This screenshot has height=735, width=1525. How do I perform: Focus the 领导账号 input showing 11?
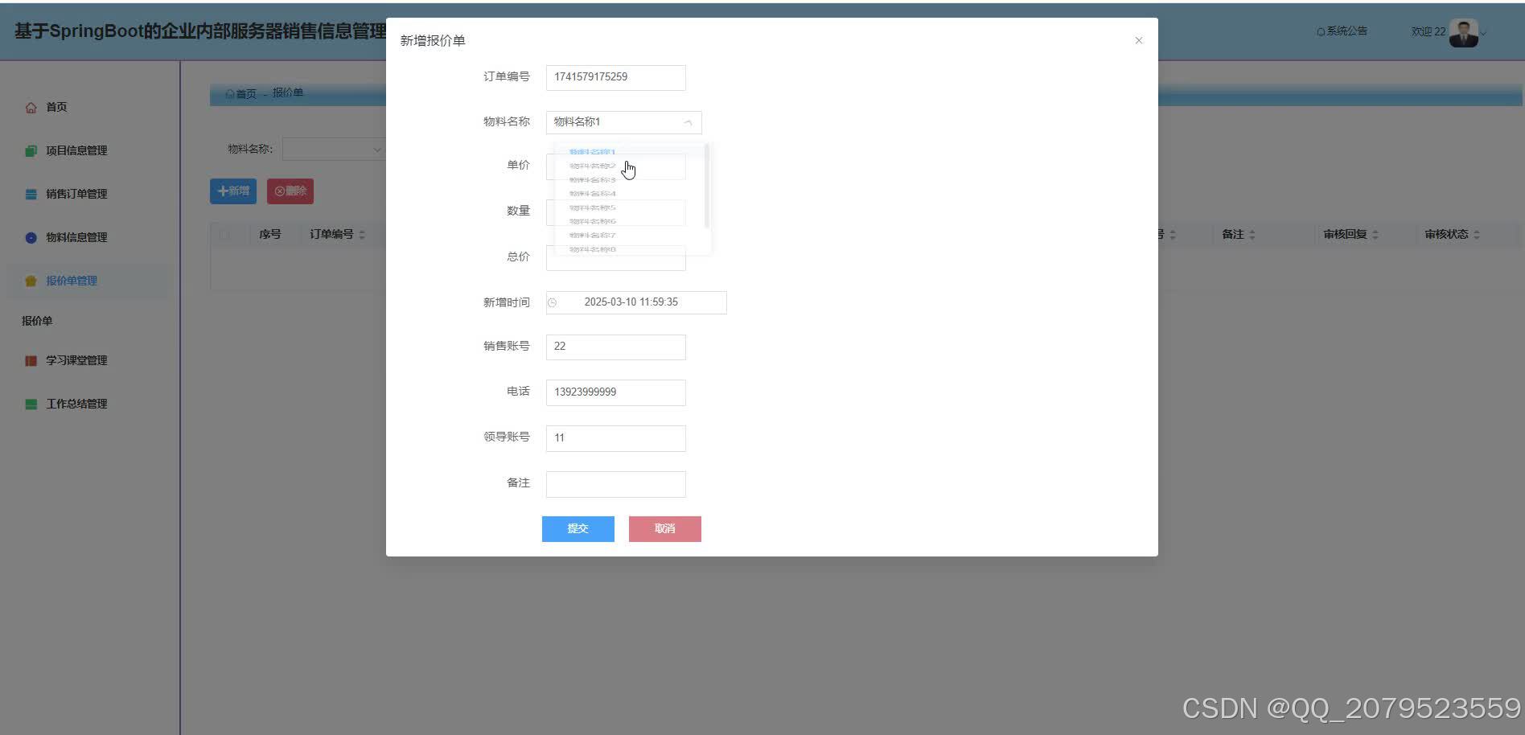pyautogui.click(x=616, y=438)
